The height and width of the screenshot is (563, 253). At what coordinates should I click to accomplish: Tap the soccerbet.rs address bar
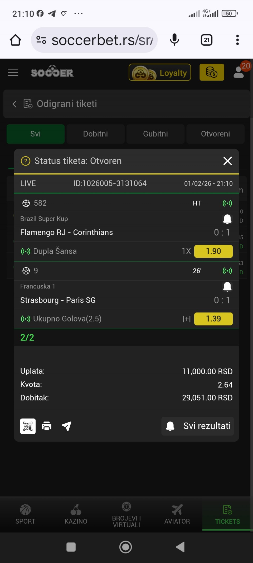pyautogui.click(x=94, y=40)
